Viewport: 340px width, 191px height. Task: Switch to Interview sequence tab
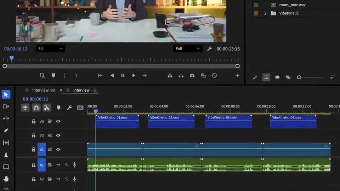click(x=81, y=90)
